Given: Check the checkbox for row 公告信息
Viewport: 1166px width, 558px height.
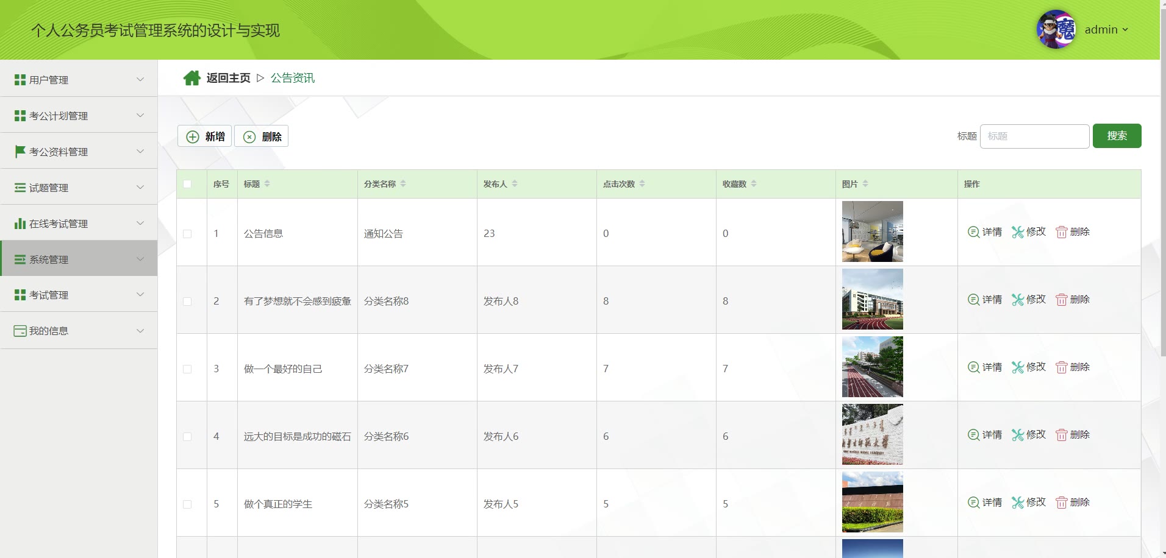Looking at the screenshot, I should click(187, 234).
